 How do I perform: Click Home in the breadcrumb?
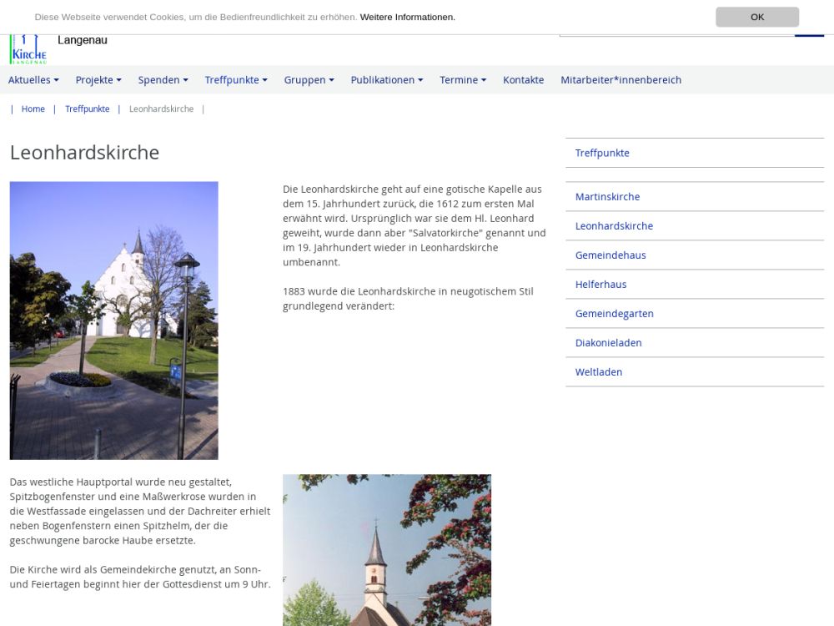[33, 109]
